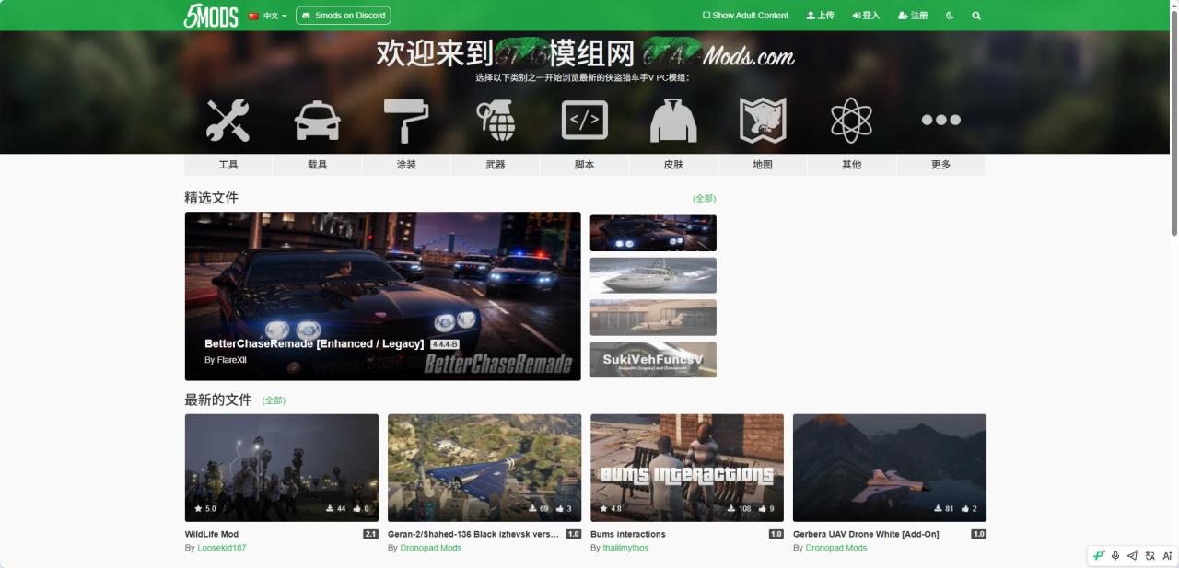Select the 地图 tab
The width and height of the screenshot is (1179, 568).
point(763,165)
